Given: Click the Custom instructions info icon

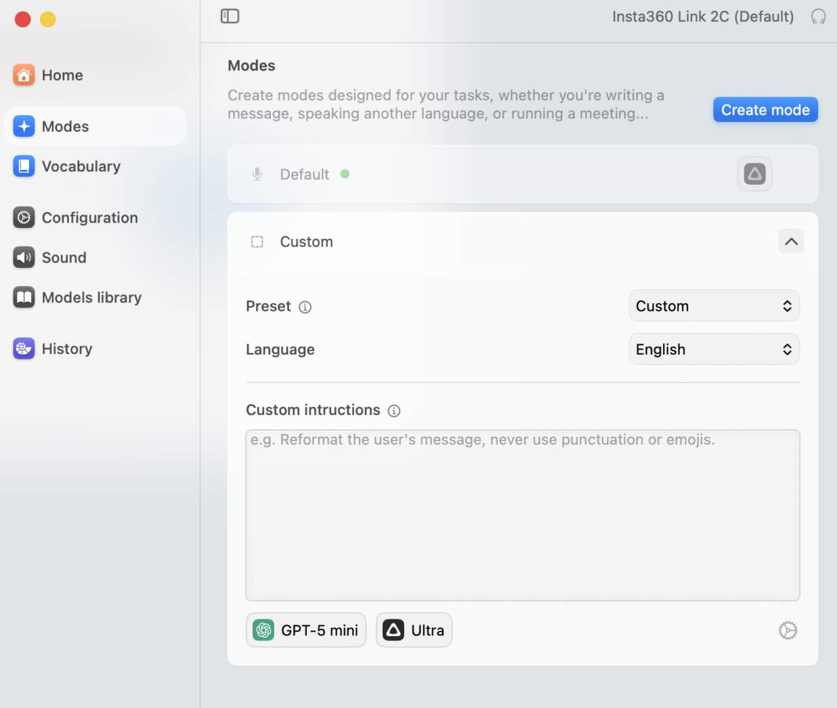Looking at the screenshot, I should point(394,411).
